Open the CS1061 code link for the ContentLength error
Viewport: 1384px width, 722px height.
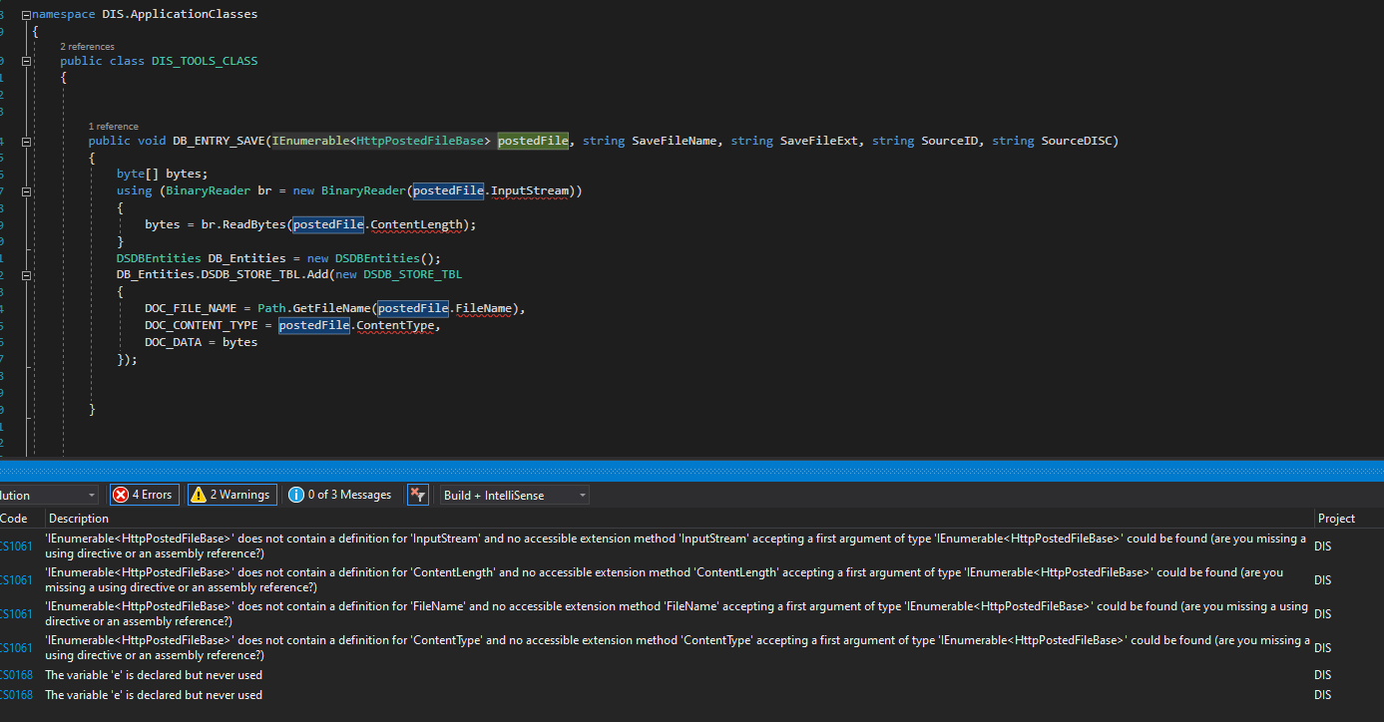point(16,579)
